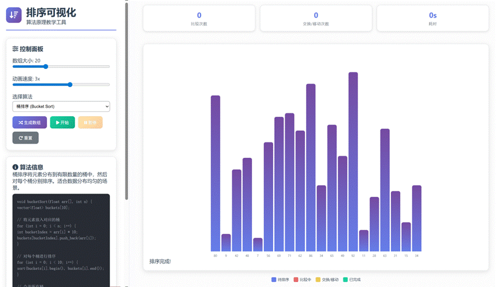Click the tallest bar labeled 92

(x=353, y=162)
